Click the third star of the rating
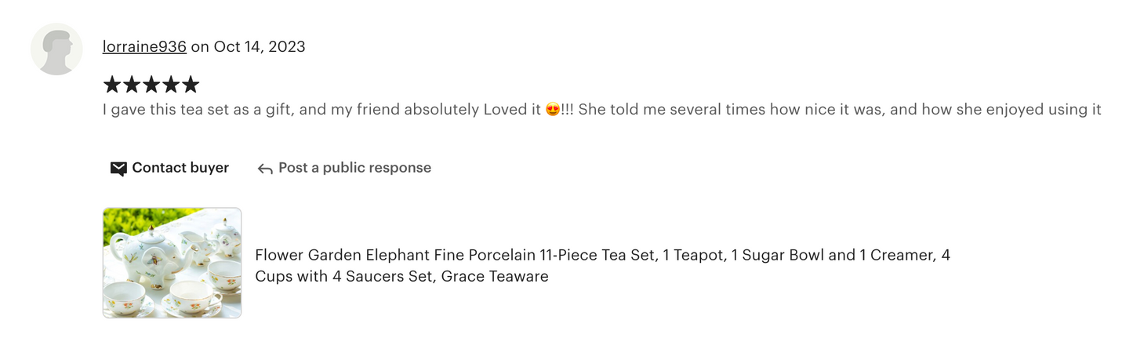 pyautogui.click(x=151, y=85)
